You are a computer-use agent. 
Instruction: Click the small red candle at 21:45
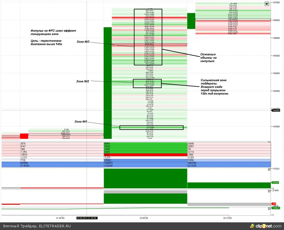click(x=24, y=136)
